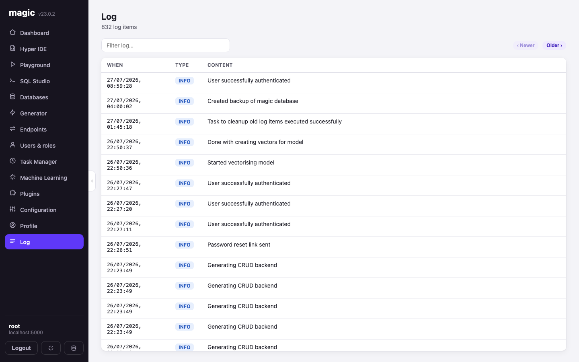
Task: Click the root username label
Action: tap(14, 326)
